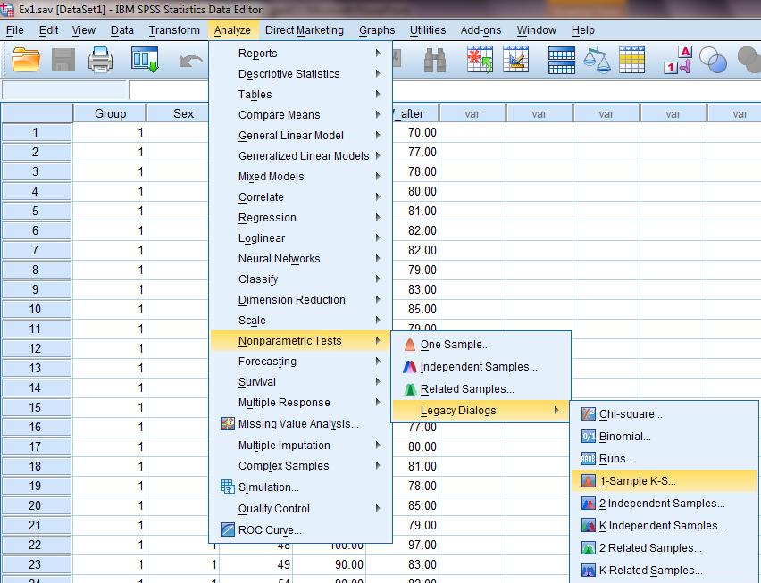Click the 70.00 cell in row 1
This screenshot has height=583, width=761.
point(415,132)
